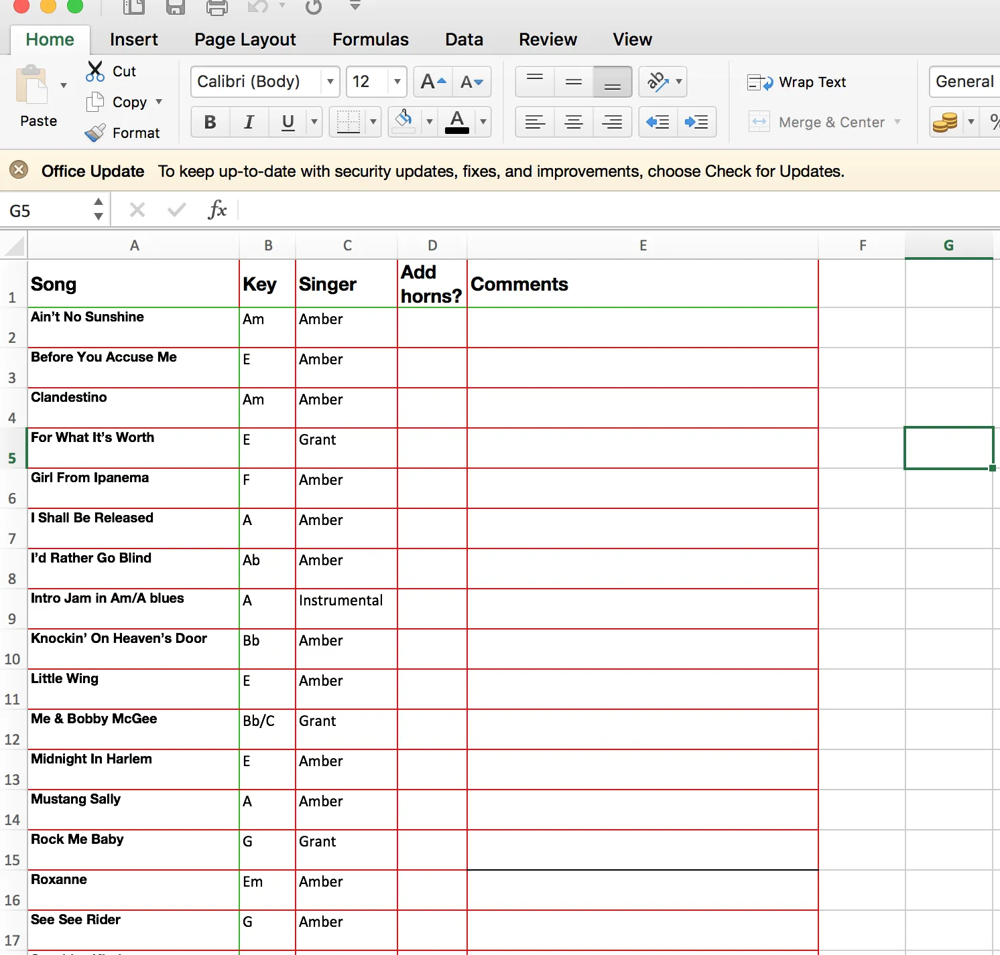The height and width of the screenshot is (955, 1000).
Task: Expand the font color dropdown arrow
Action: tap(483, 122)
